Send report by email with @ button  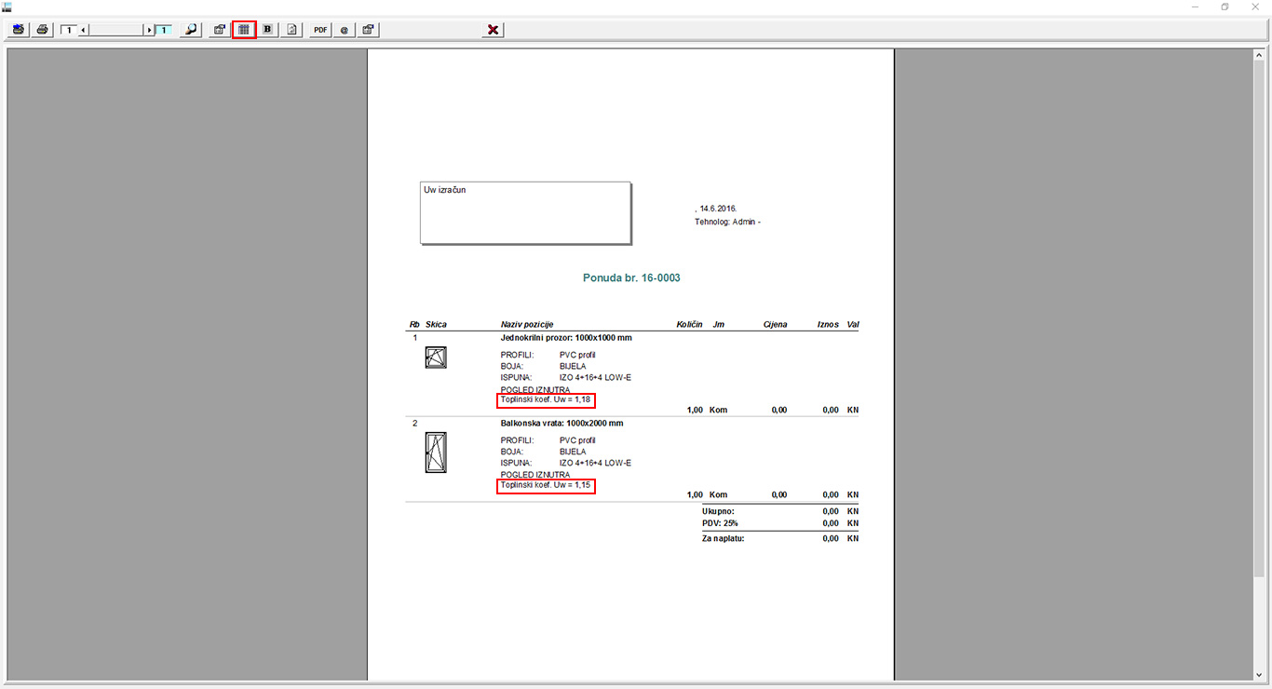pos(345,30)
